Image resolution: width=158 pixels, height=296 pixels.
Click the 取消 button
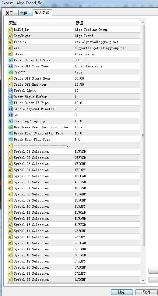pyautogui.click(x=146, y=292)
